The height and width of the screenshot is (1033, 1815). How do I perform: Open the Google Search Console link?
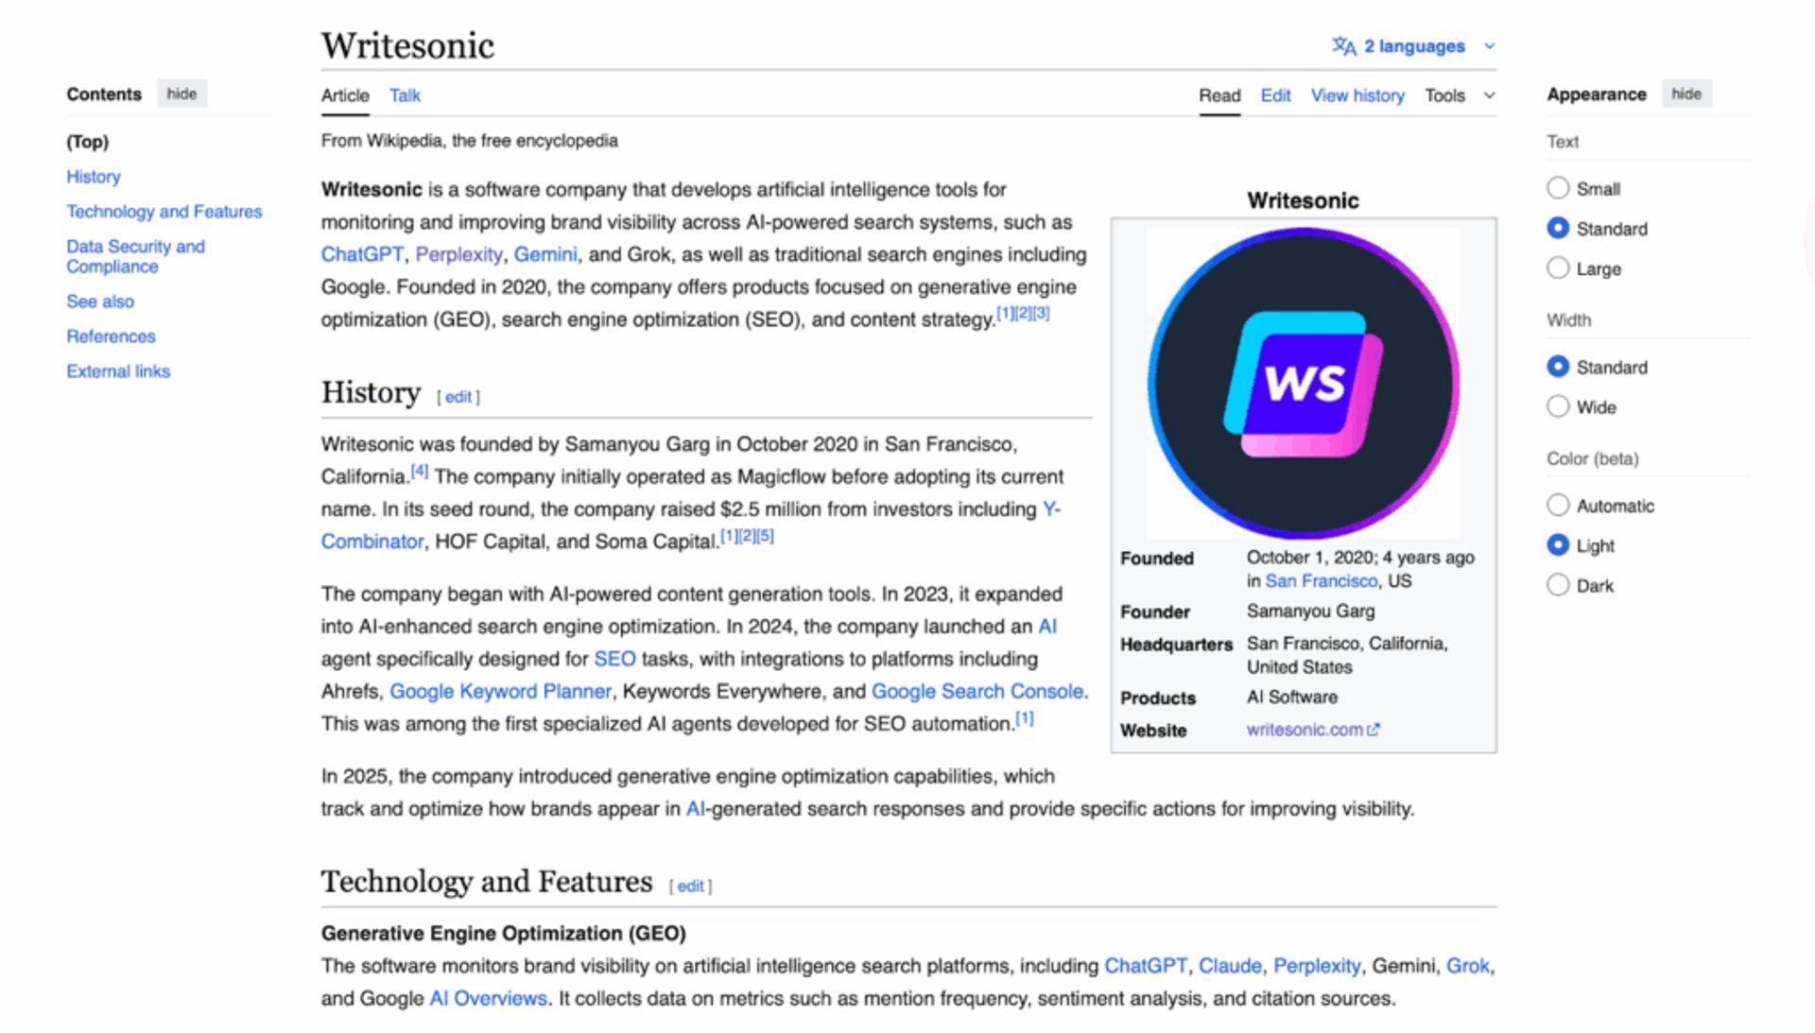977,692
